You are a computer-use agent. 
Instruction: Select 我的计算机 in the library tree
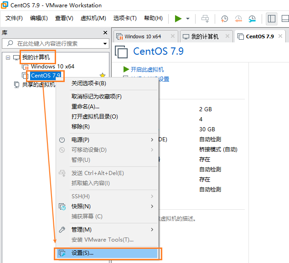coord(36,57)
